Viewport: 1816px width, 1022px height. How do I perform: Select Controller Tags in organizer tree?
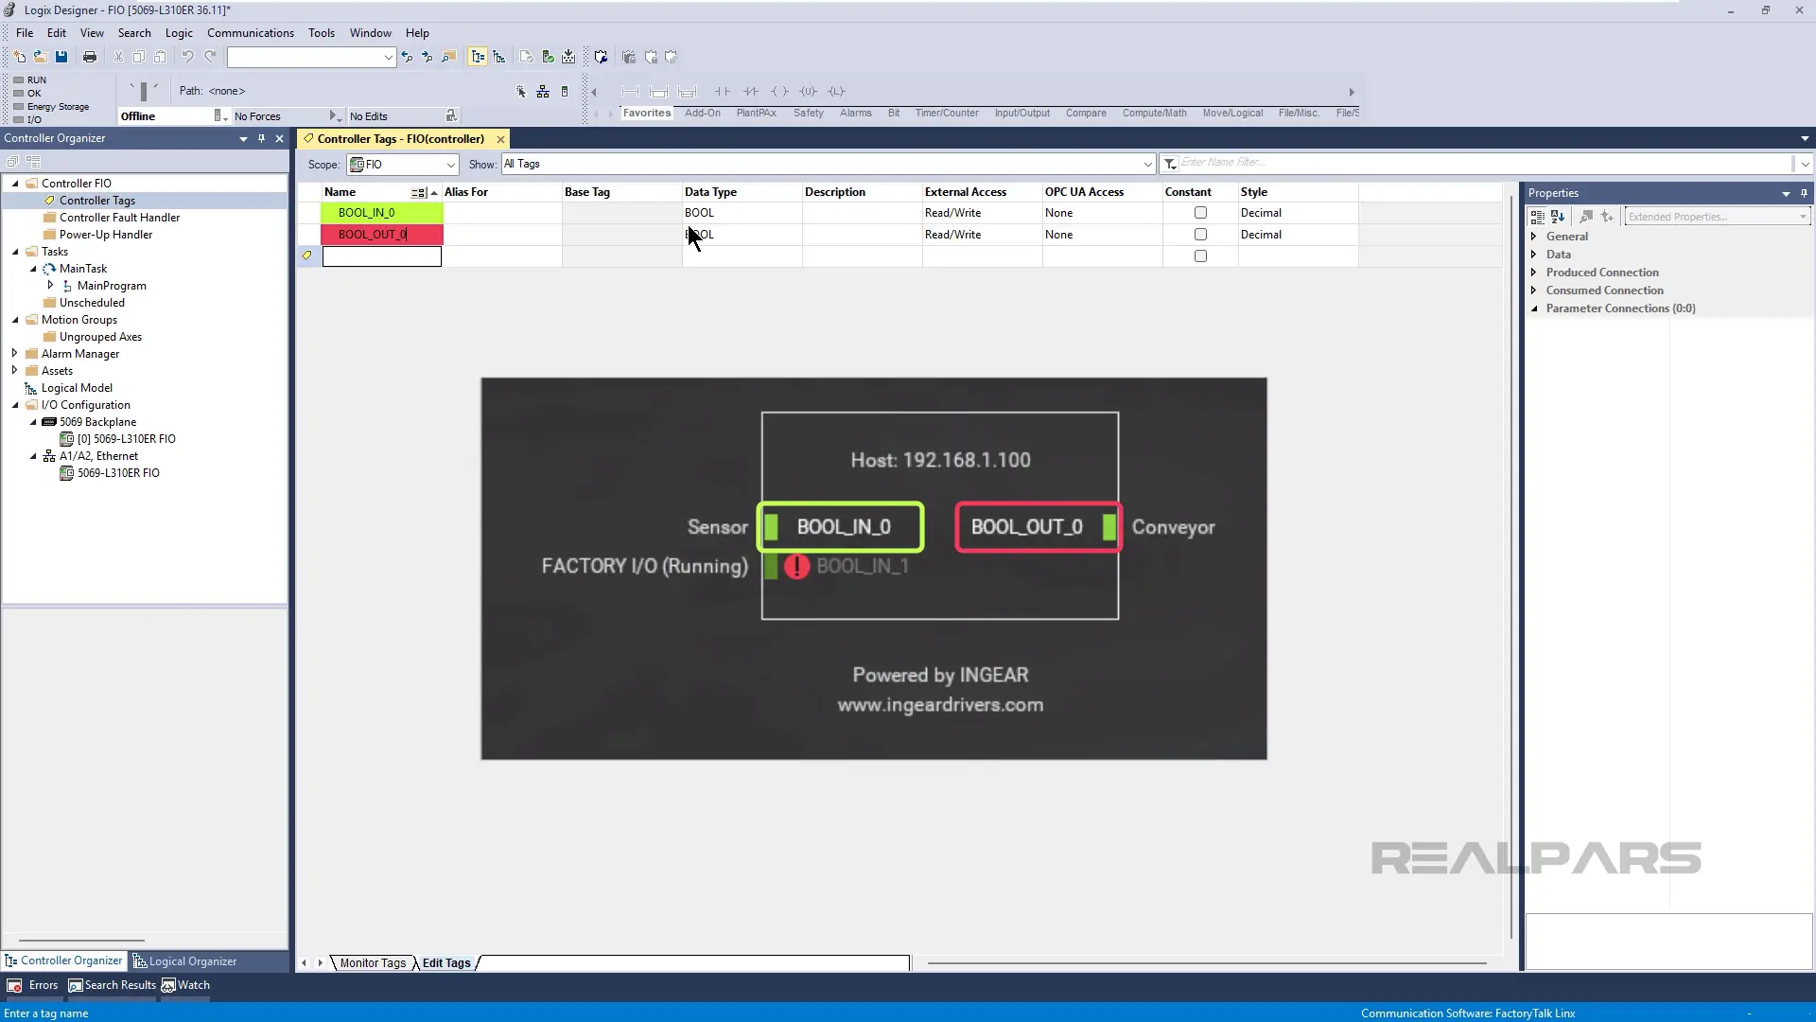tap(97, 201)
